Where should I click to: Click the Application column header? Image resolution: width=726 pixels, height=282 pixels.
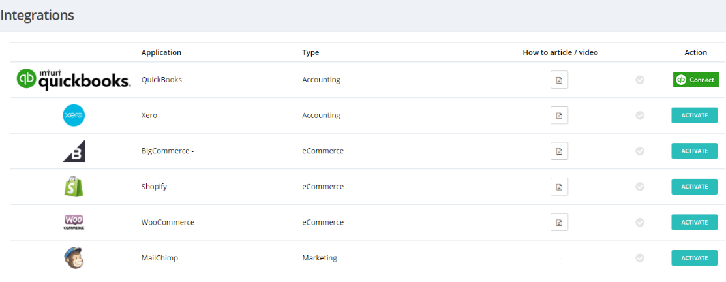(161, 52)
